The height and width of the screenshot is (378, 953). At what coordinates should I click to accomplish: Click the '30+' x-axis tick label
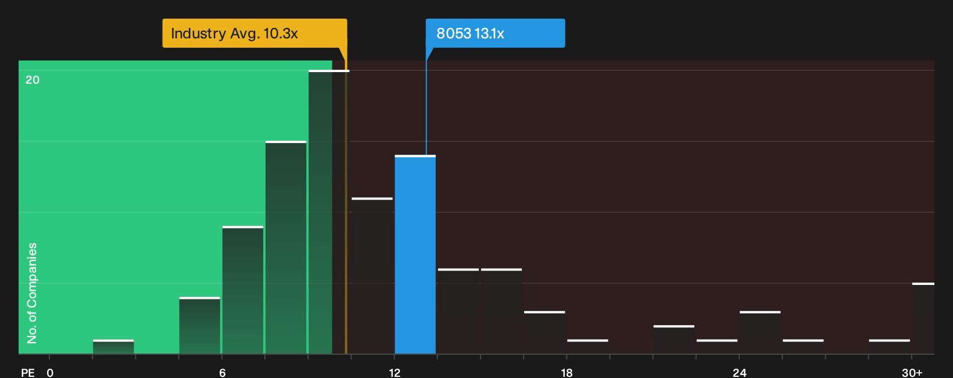point(912,372)
